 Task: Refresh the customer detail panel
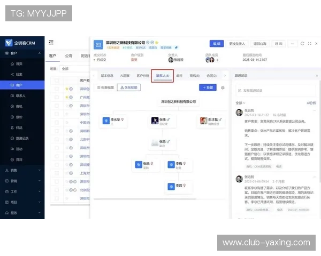[302, 44]
